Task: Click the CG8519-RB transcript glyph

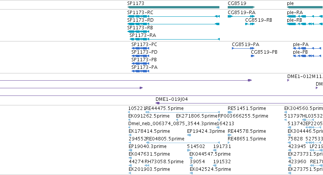Action: tap(250, 24)
